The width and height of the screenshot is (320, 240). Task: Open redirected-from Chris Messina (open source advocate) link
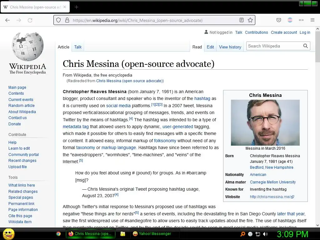click(x=129, y=81)
